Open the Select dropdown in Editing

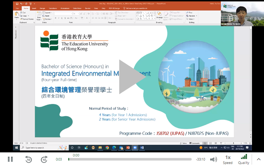pyautogui.click(x=190, y=19)
